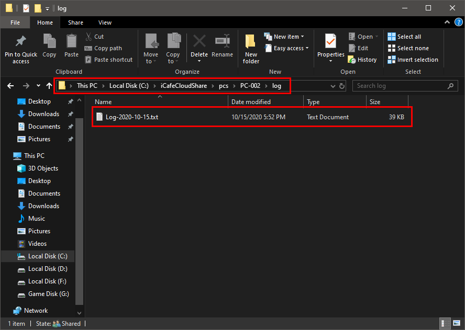Switch to the View ribbon tab
Image resolution: width=465 pixels, height=330 pixels.
(x=105, y=22)
